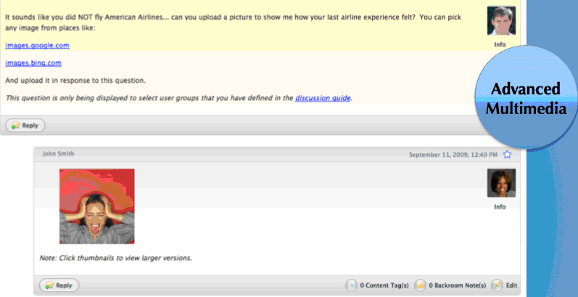Click the Edit label in the post footer
This screenshot has width=578, height=297.
(x=512, y=285)
